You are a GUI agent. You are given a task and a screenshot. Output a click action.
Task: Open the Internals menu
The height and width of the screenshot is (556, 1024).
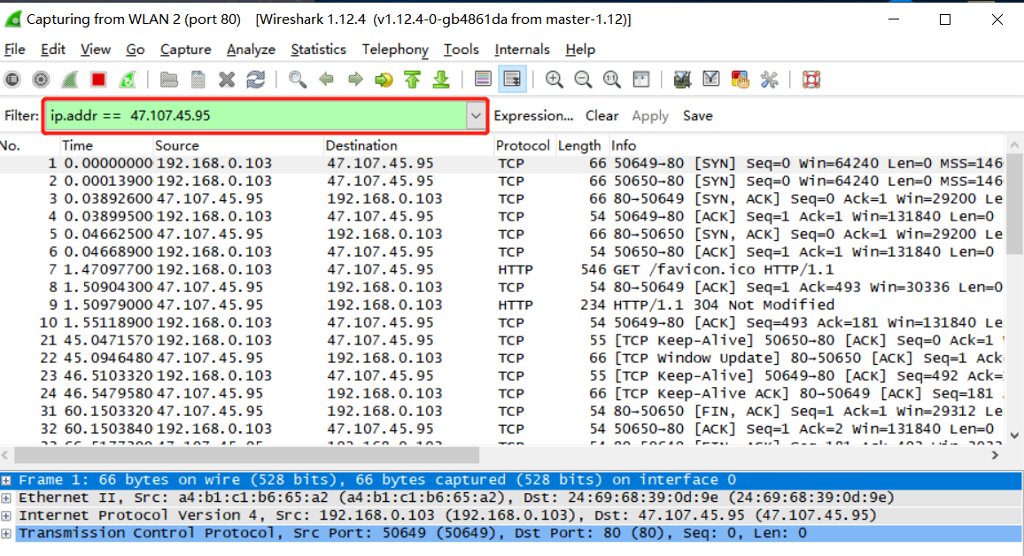click(522, 50)
